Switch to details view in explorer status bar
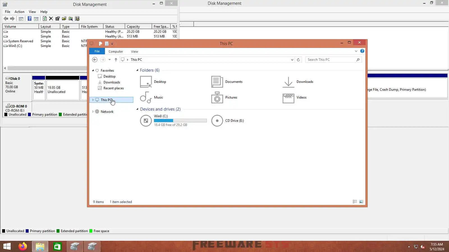 355,202
